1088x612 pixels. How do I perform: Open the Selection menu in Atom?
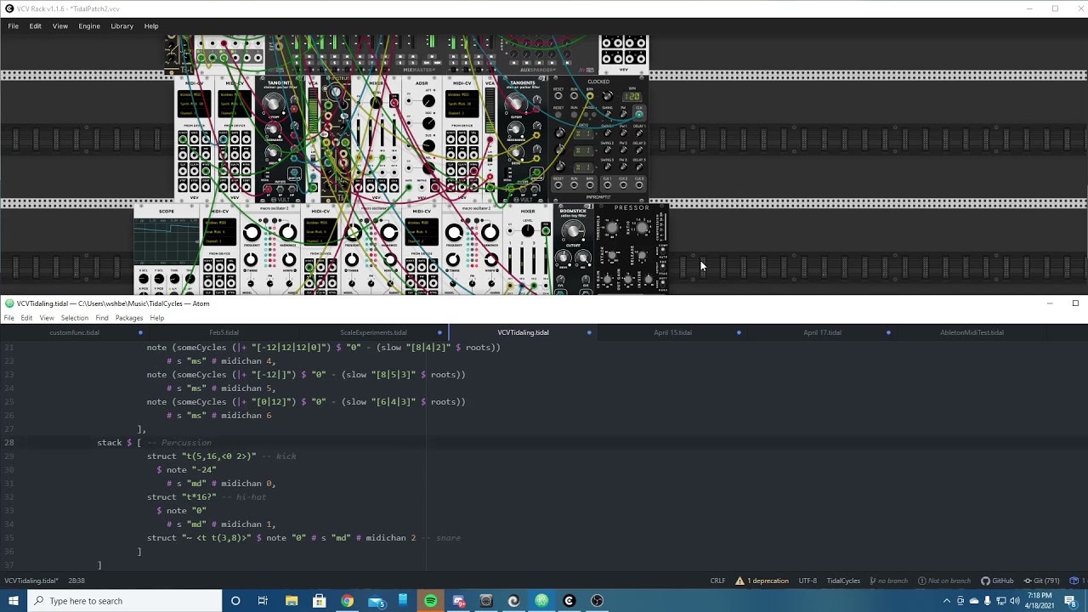click(74, 318)
